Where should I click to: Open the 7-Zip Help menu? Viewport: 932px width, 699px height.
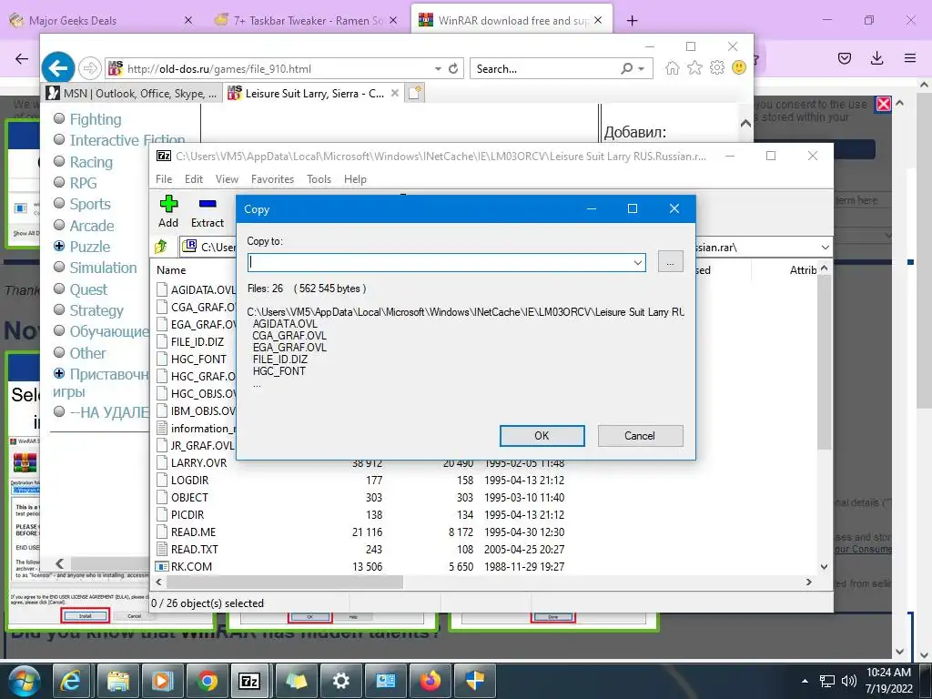356,179
